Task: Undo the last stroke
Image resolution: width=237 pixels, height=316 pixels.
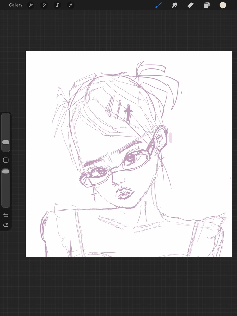Action: pyautogui.click(x=6, y=215)
